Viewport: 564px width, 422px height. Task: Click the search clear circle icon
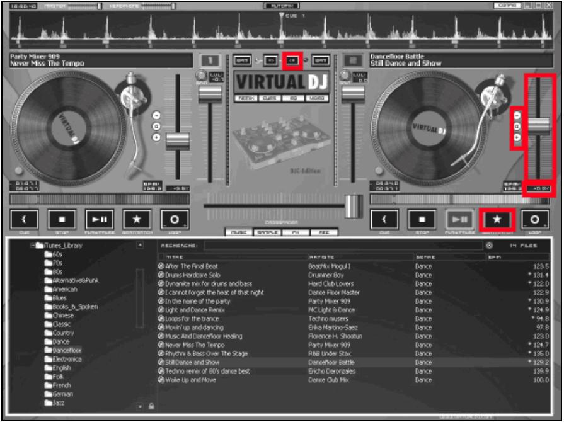pos(489,246)
